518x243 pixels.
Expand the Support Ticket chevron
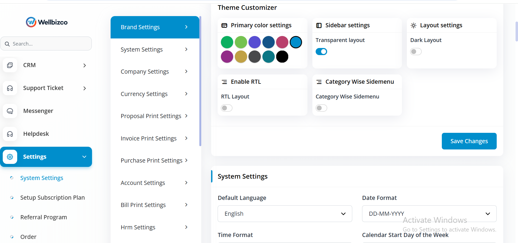85,88
